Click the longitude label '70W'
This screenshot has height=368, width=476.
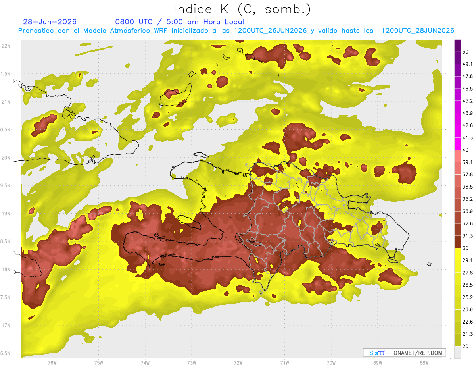click(x=331, y=362)
